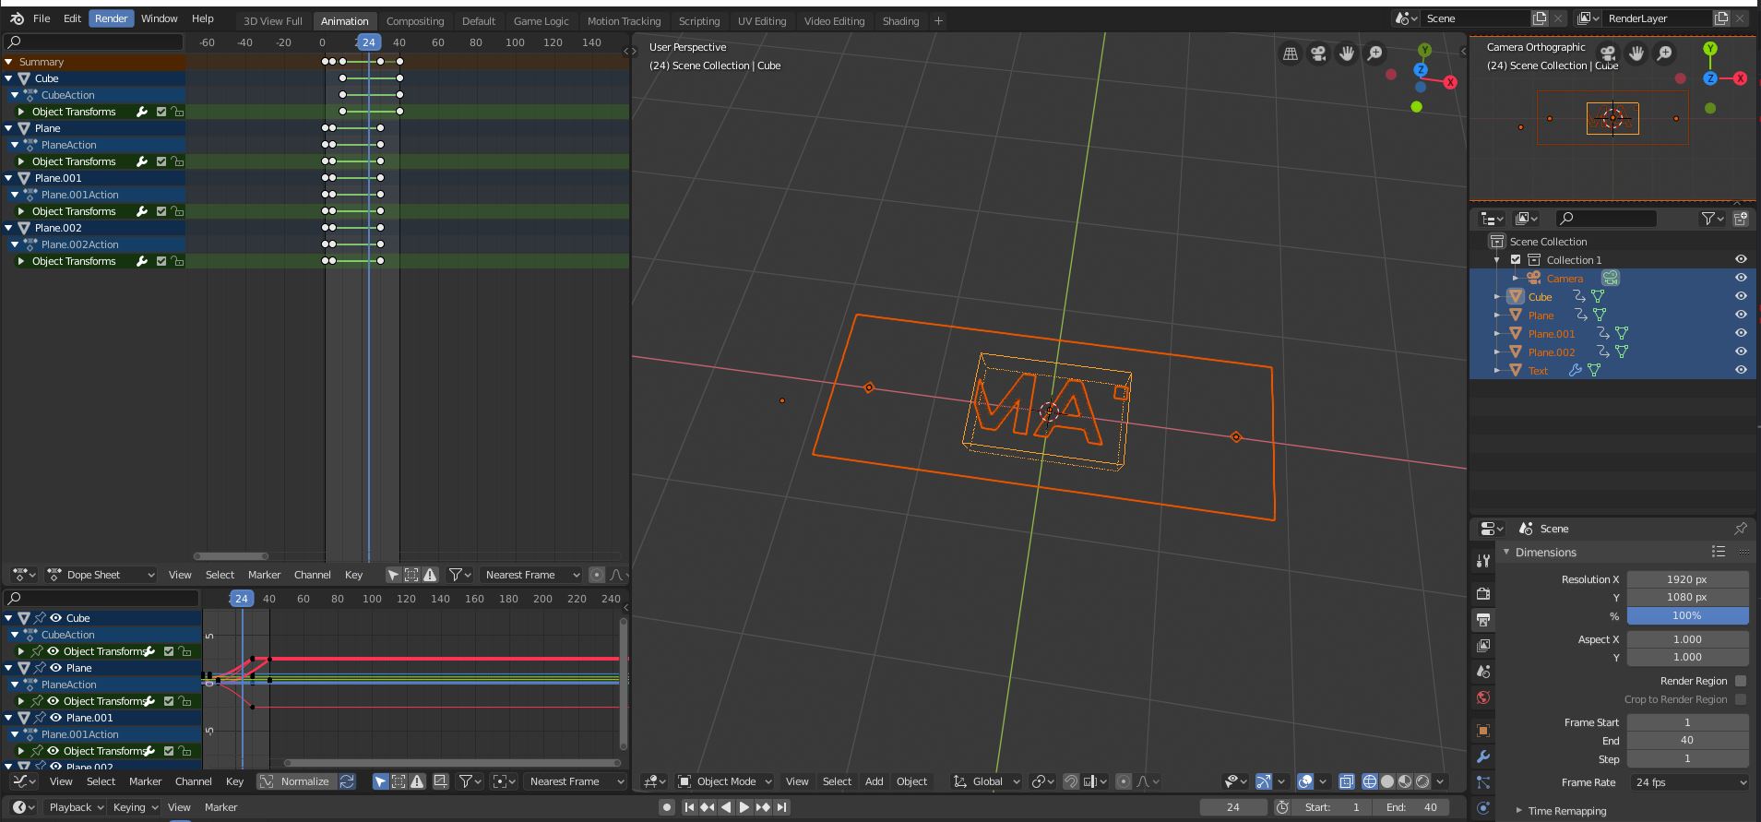Click the pan view hand icon
The image size is (1761, 822).
coord(1347,54)
